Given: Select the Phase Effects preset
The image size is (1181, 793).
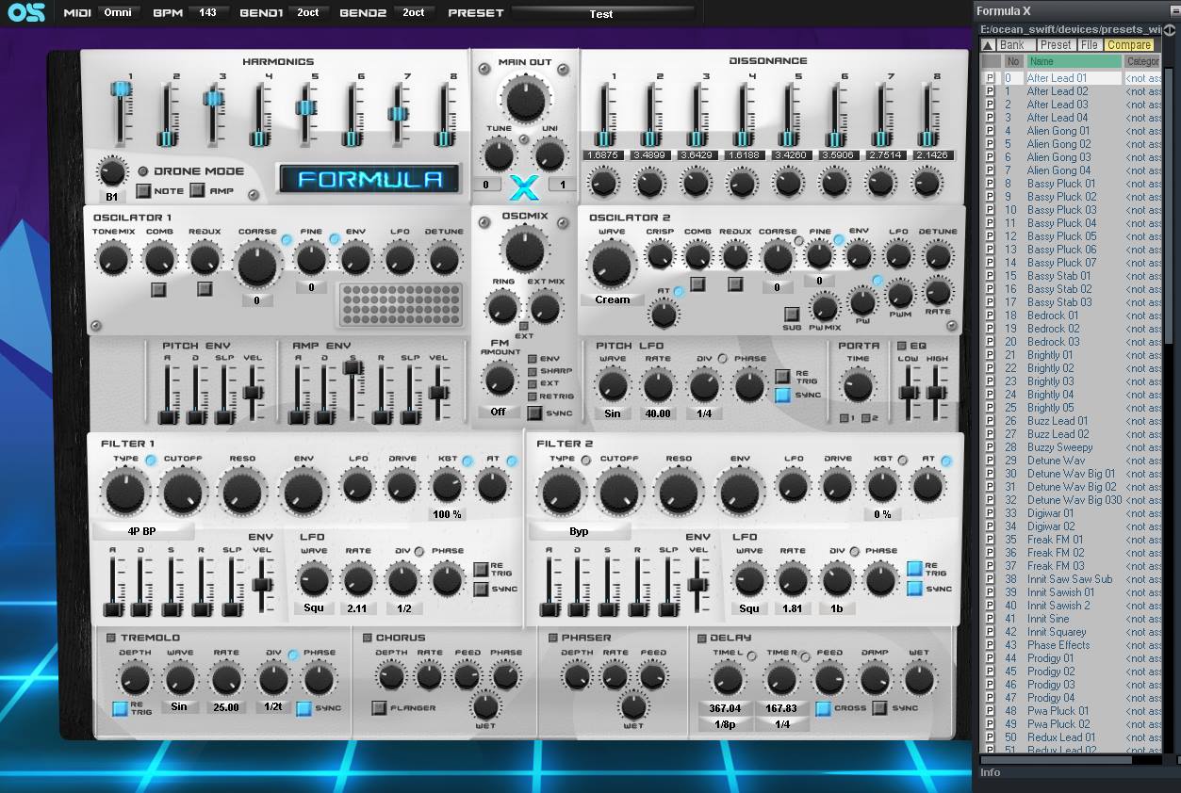Looking at the screenshot, I should pos(1058,645).
